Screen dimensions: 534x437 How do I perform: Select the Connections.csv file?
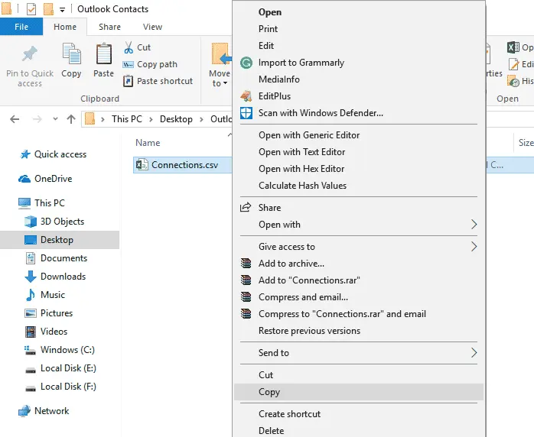tap(183, 164)
